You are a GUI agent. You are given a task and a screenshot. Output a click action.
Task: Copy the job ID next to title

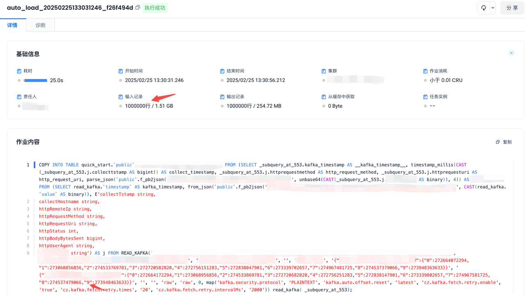(x=138, y=8)
